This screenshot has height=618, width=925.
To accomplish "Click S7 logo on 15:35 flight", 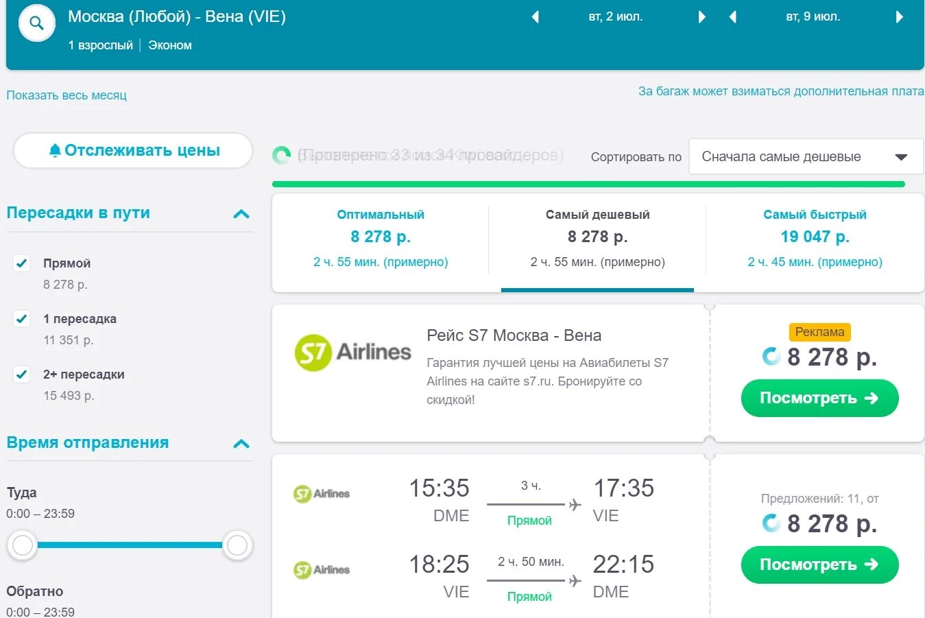I will pyautogui.click(x=322, y=493).
